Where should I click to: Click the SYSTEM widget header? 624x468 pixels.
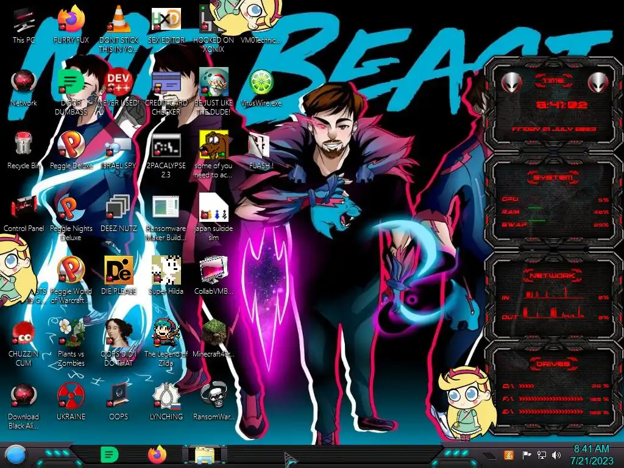coord(553,177)
